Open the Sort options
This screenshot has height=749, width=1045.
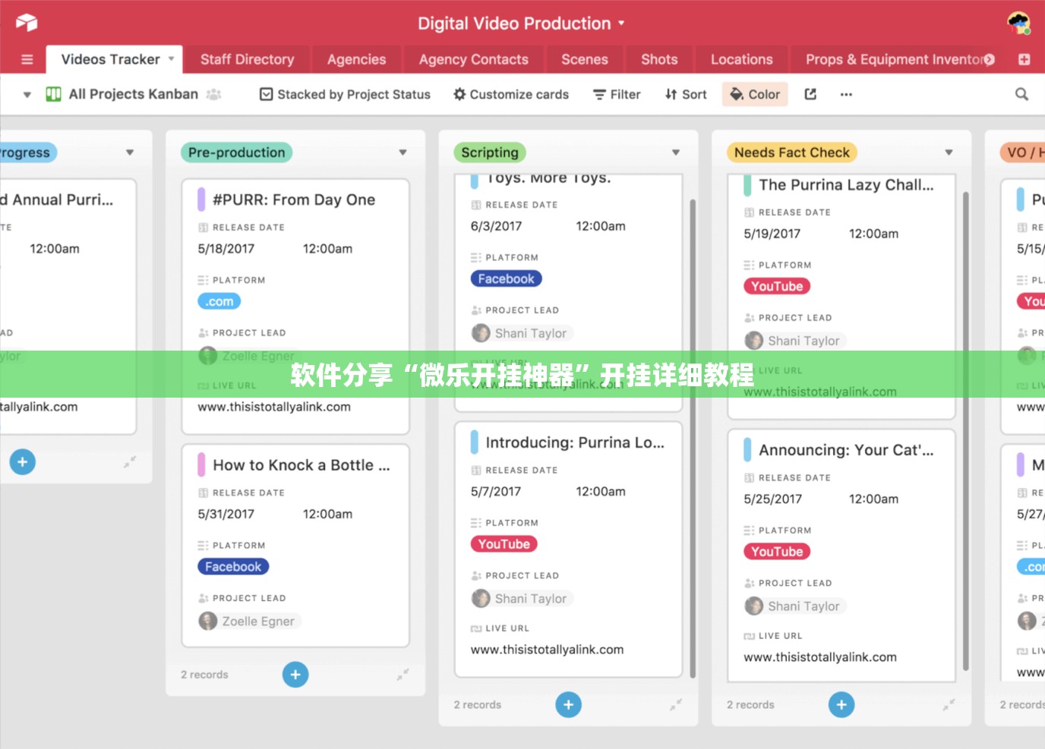[x=686, y=94]
